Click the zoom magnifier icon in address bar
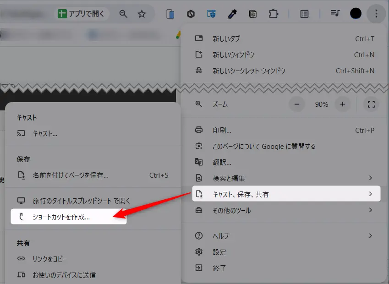The height and width of the screenshot is (284, 389). [x=123, y=14]
